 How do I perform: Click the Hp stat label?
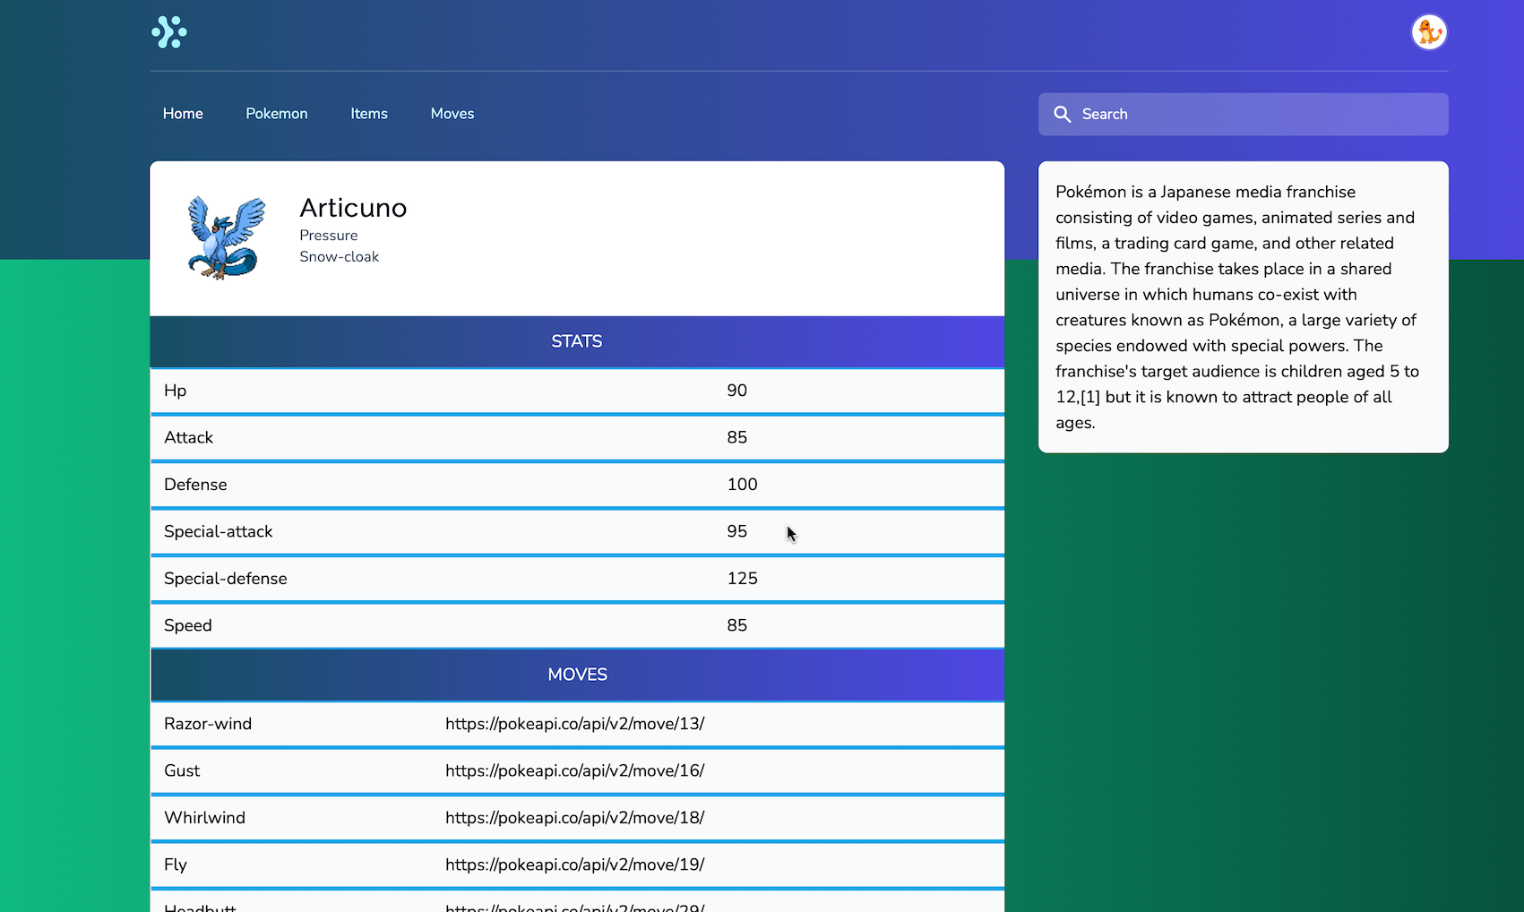(176, 391)
